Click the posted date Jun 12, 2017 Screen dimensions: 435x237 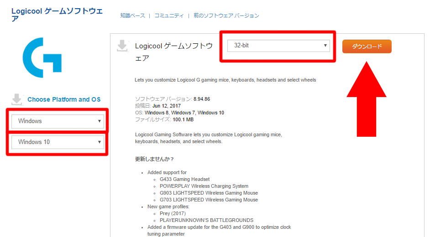(167, 106)
